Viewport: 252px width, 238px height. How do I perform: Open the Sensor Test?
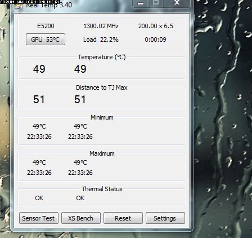tap(39, 218)
